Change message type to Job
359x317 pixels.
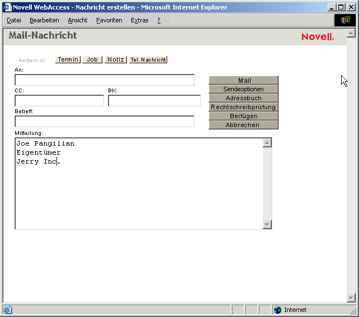[x=92, y=59]
